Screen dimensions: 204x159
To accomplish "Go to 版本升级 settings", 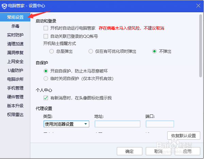I will (x=15, y=106).
